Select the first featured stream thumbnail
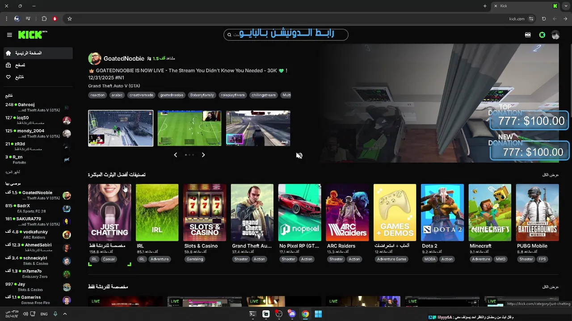The image size is (572, 321). [121, 128]
